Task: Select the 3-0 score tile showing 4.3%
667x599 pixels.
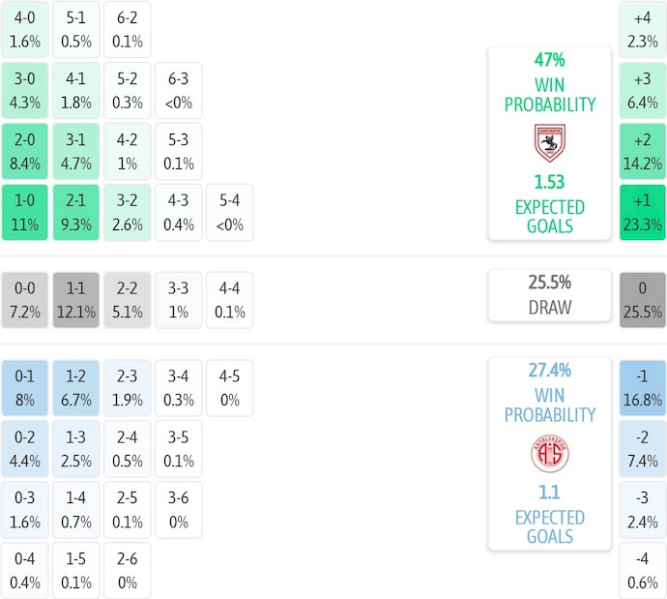Action: coord(25,91)
